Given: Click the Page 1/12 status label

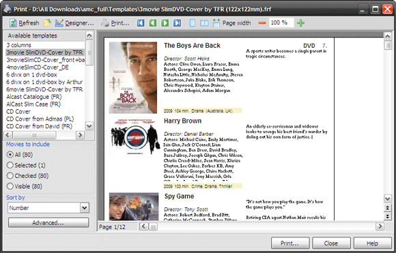Looking at the screenshot, I should (112, 227).
